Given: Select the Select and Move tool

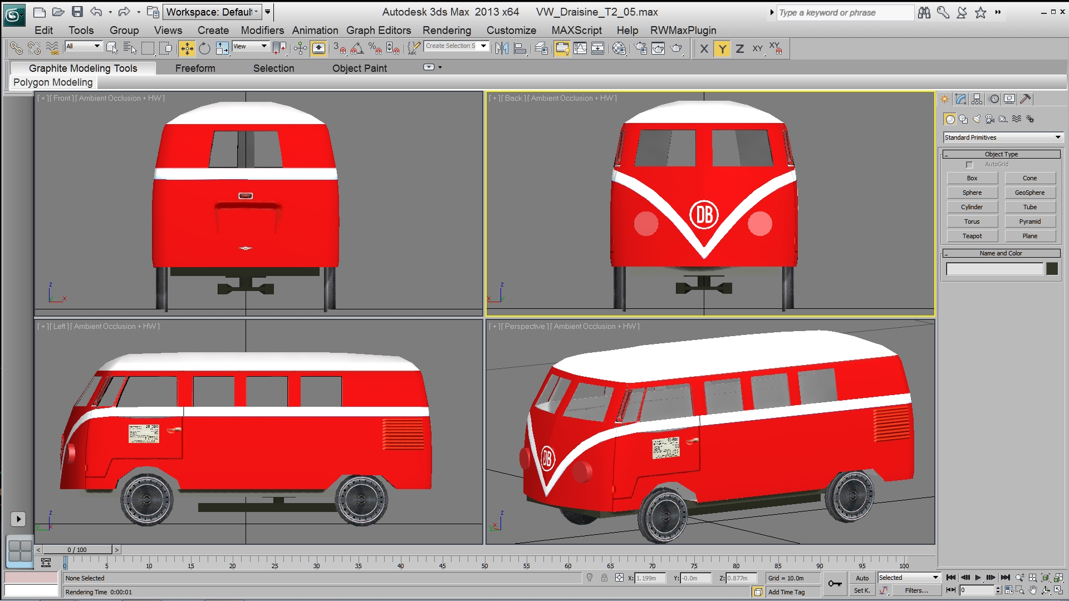Looking at the screenshot, I should [x=187, y=49].
